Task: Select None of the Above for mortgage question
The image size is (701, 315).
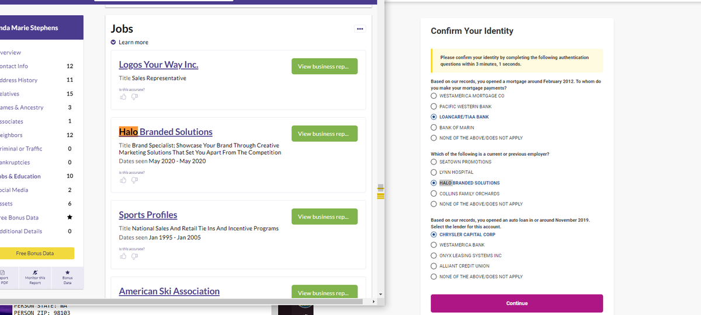Action: (x=433, y=138)
